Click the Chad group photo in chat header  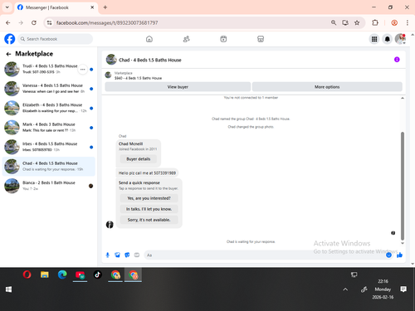pos(111,60)
